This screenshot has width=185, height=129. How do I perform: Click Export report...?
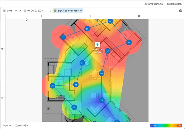click(x=175, y=4)
